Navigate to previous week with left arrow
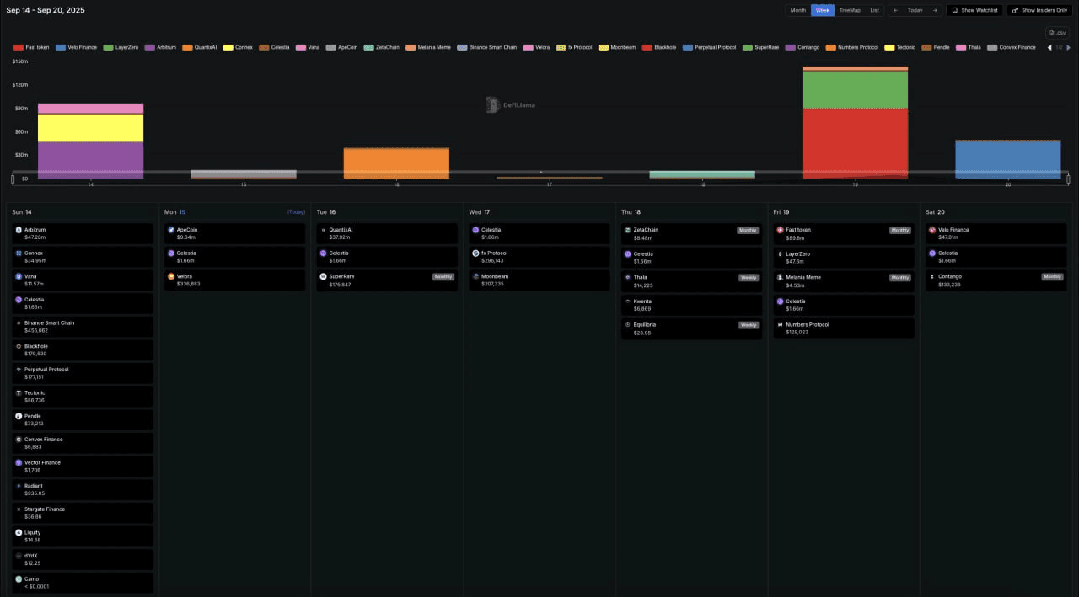 click(895, 10)
